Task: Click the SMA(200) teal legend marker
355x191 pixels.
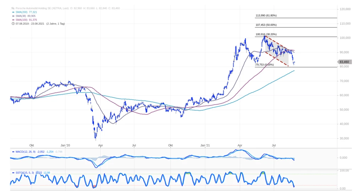Action: [x=13, y=12]
